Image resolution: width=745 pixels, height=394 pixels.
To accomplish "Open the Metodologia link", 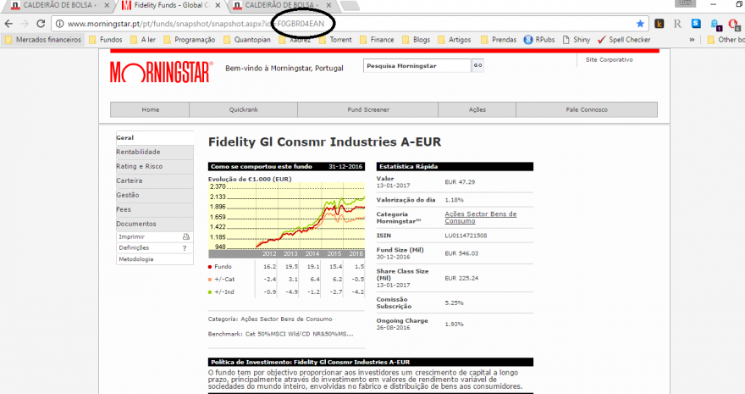I will click(136, 259).
